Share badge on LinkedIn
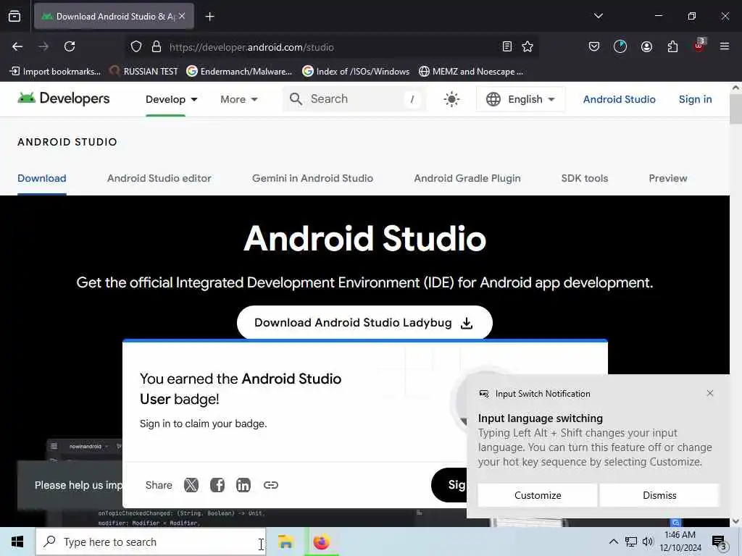742x556 pixels. pos(243,485)
